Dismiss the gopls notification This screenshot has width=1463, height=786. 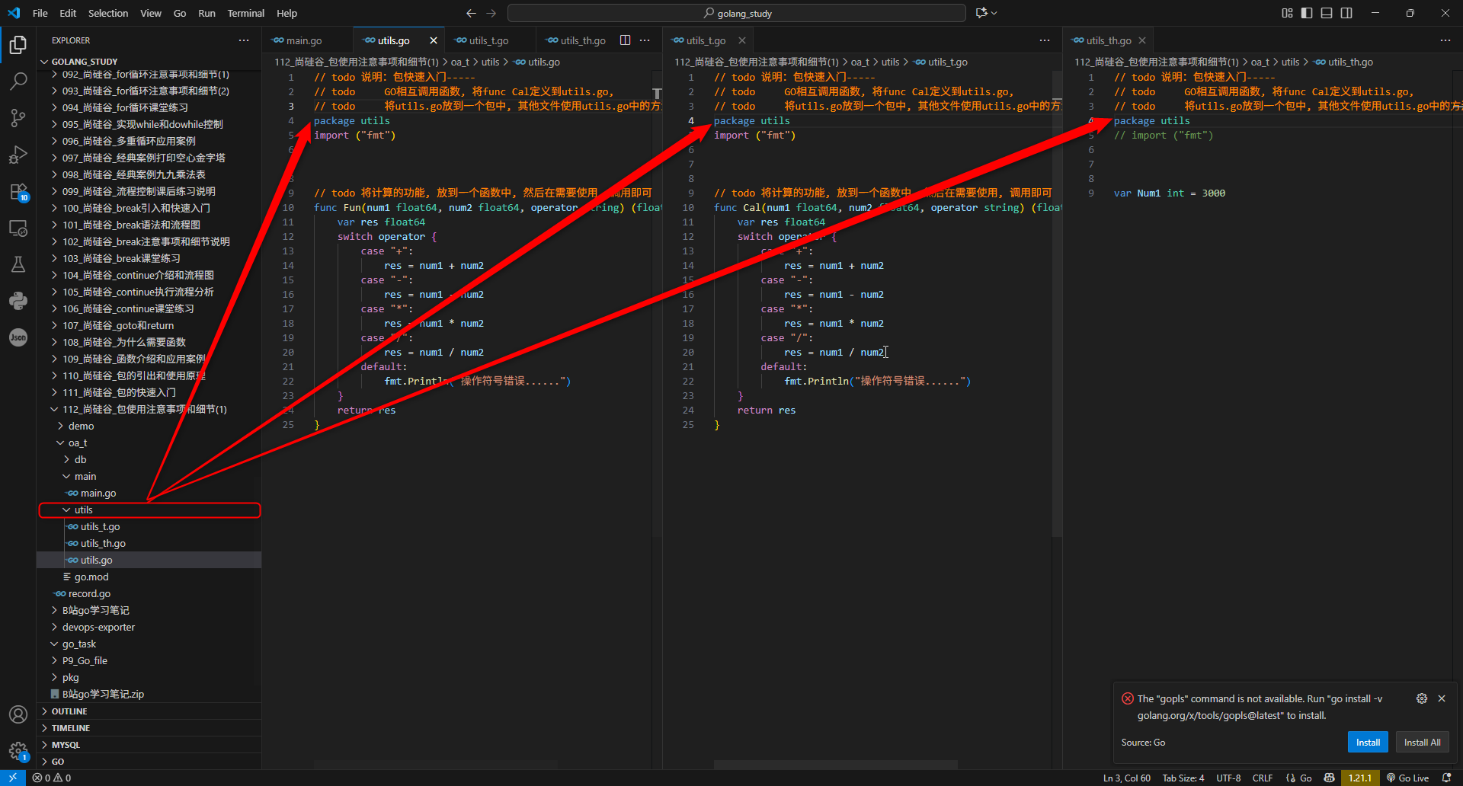(1442, 698)
